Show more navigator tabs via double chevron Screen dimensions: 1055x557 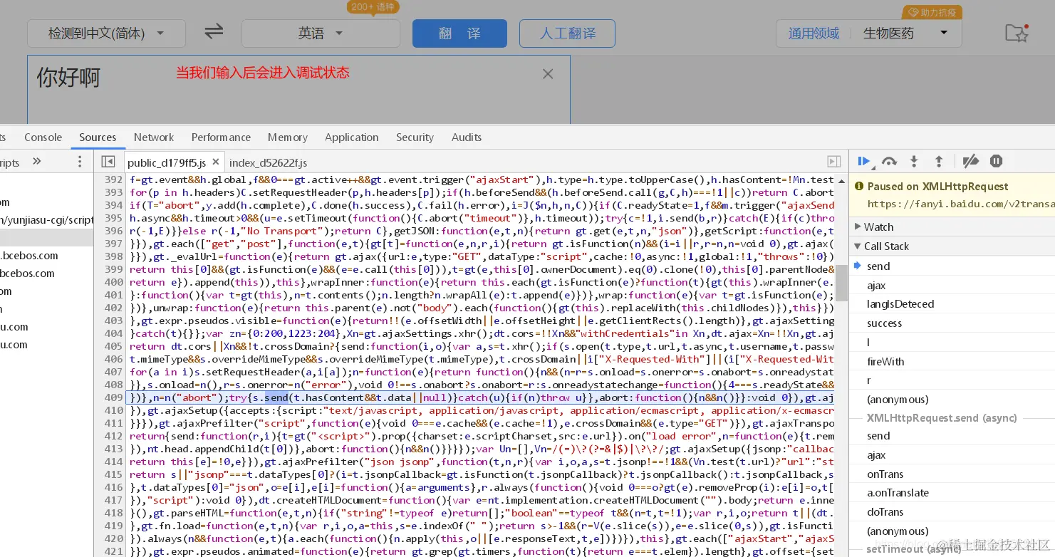(x=37, y=162)
